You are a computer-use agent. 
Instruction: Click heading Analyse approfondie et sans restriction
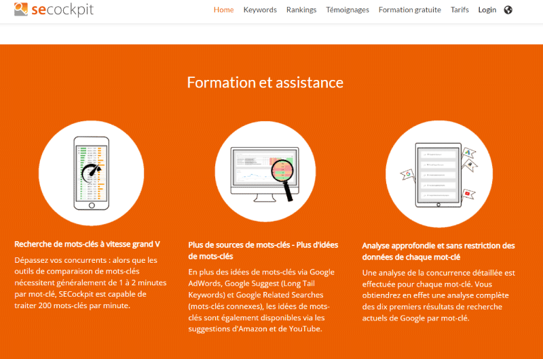coord(438,251)
